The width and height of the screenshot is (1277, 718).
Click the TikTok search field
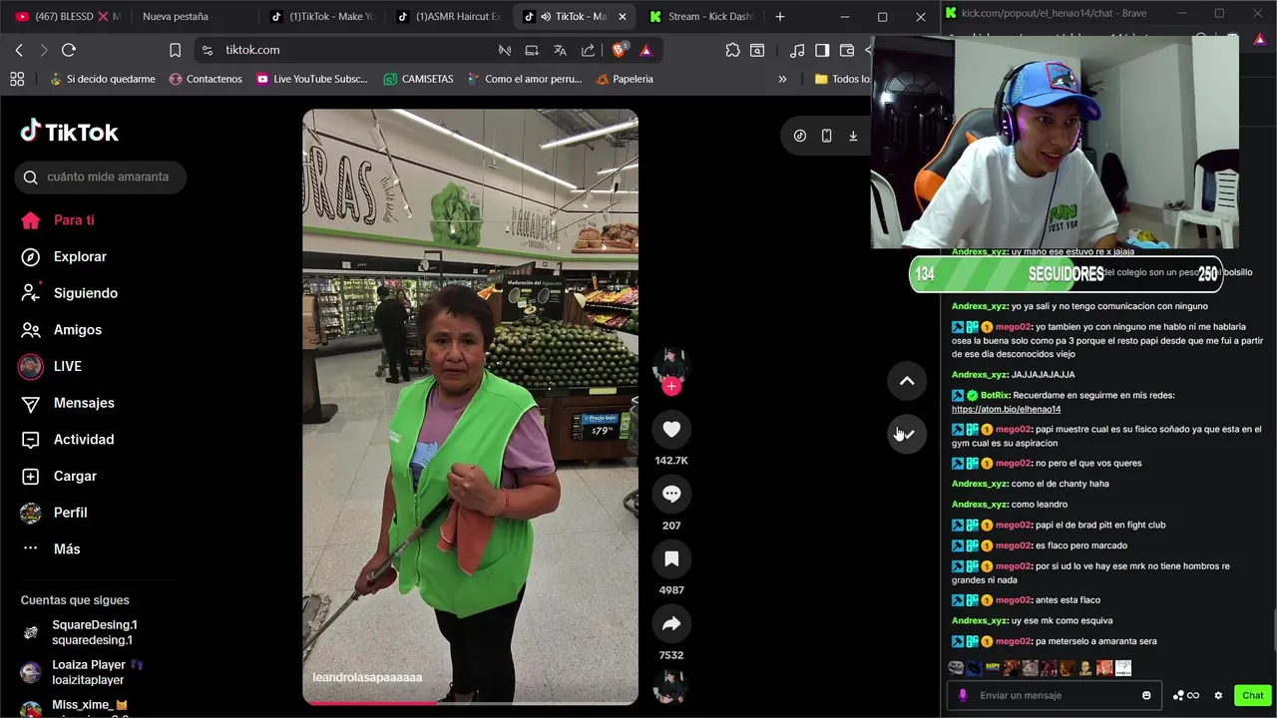(x=101, y=177)
